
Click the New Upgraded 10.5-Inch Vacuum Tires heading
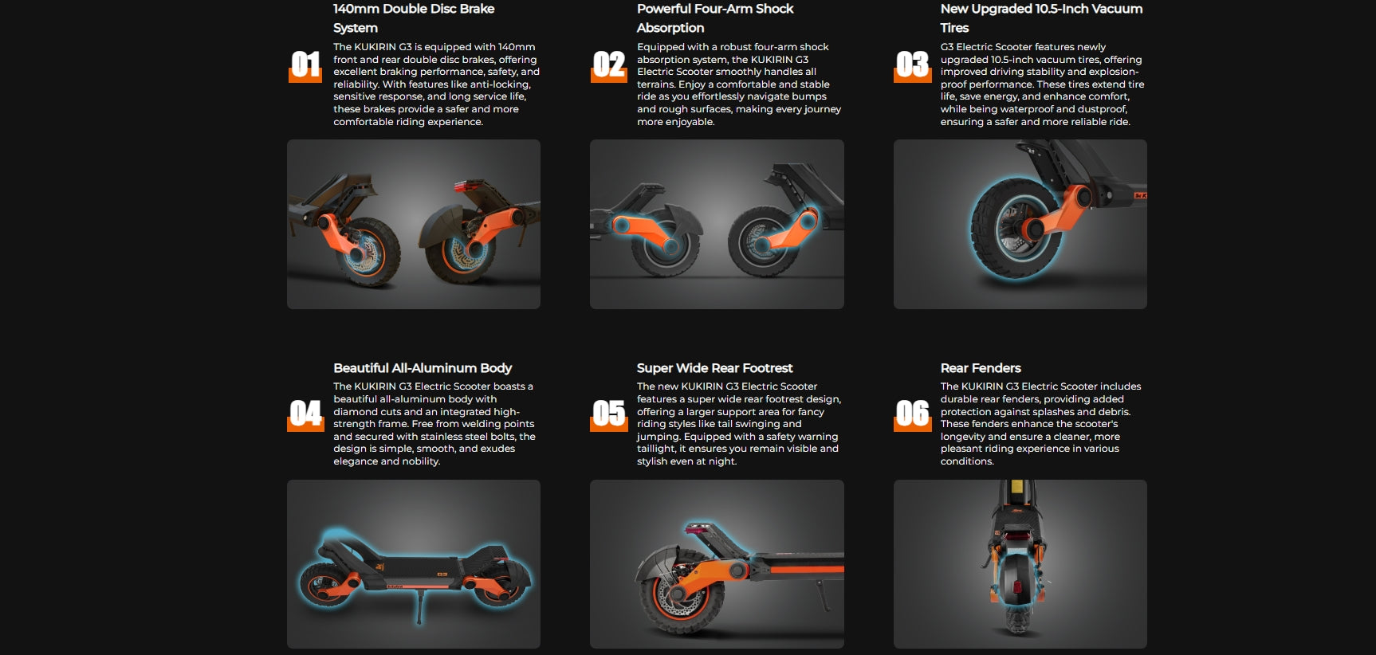(1041, 18)
